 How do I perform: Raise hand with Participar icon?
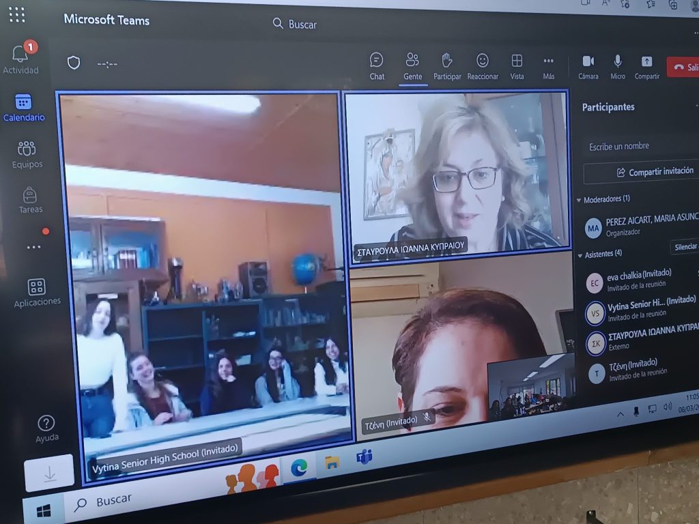(447, 65)
